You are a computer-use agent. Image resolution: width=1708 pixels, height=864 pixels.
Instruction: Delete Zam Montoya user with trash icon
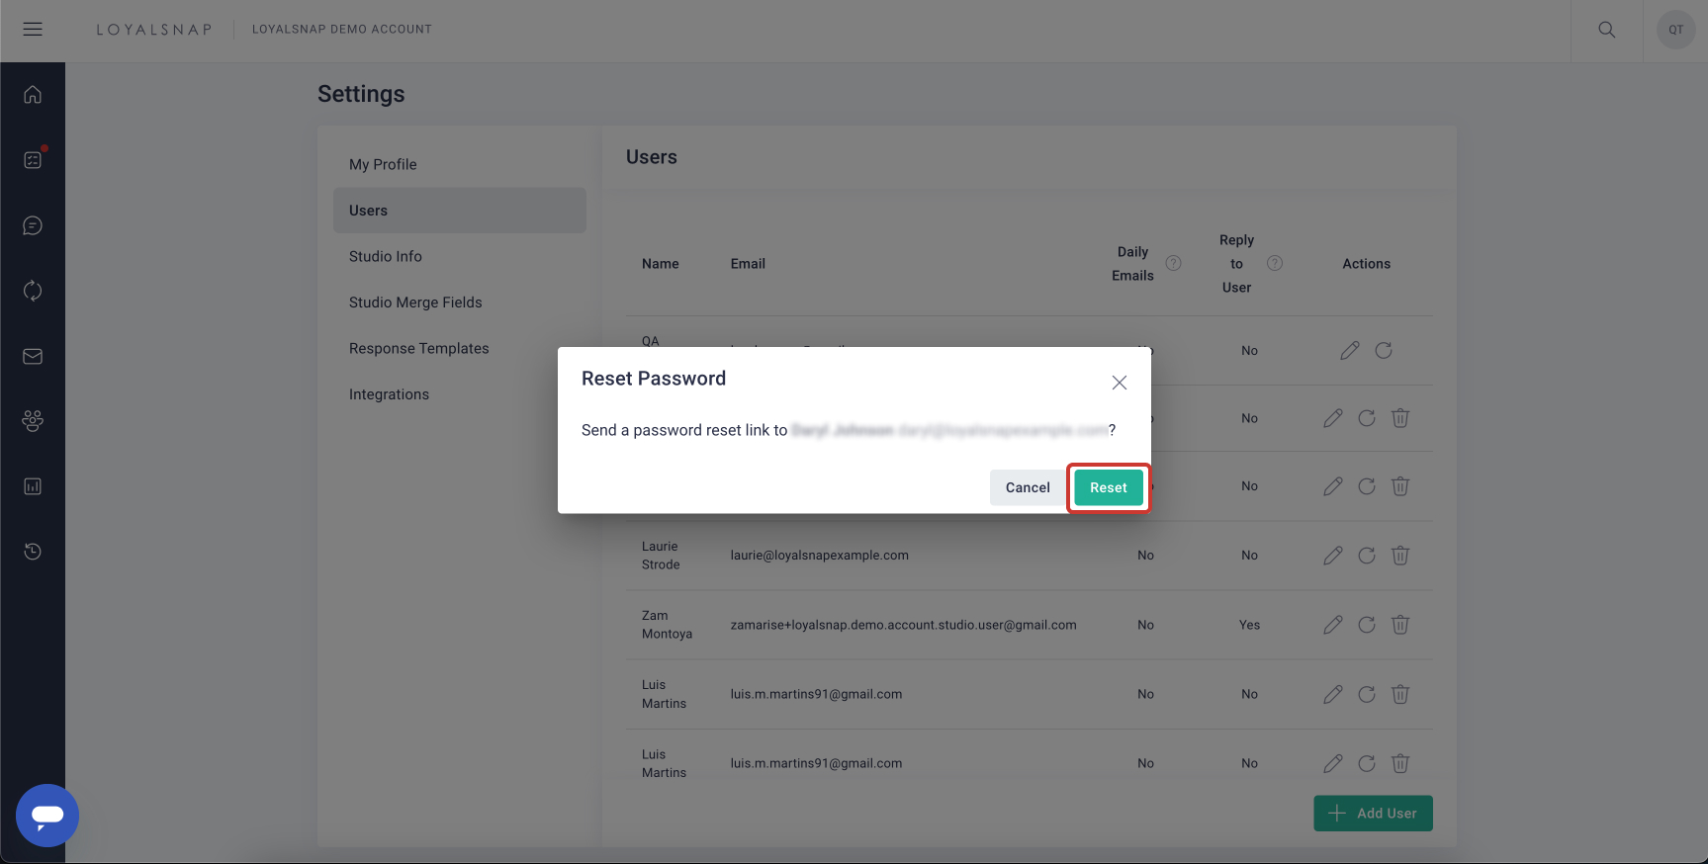coord(1399,625)
